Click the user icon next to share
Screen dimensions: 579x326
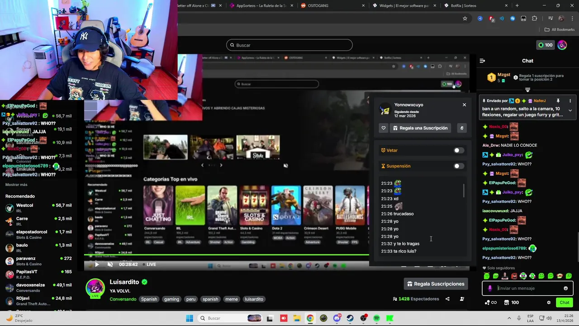pos(462,299)
